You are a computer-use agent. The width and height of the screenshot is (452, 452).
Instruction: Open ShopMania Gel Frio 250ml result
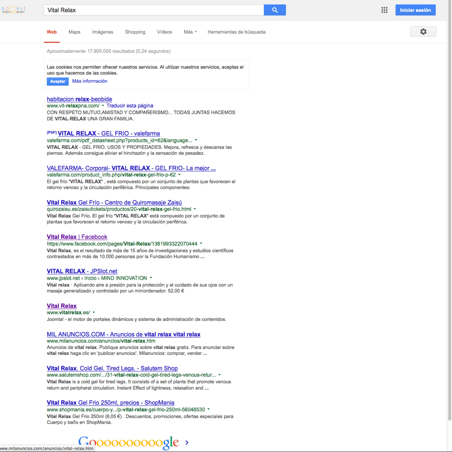(x=111, y=403)
